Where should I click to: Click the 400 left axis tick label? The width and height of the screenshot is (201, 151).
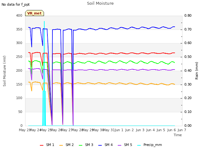tap(19, 15)
